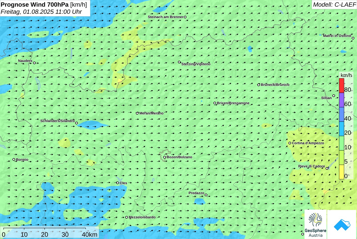Click the Cortina d'Ampezzo marker
This screenshot has width=357, height=239.
coord(290,143)
